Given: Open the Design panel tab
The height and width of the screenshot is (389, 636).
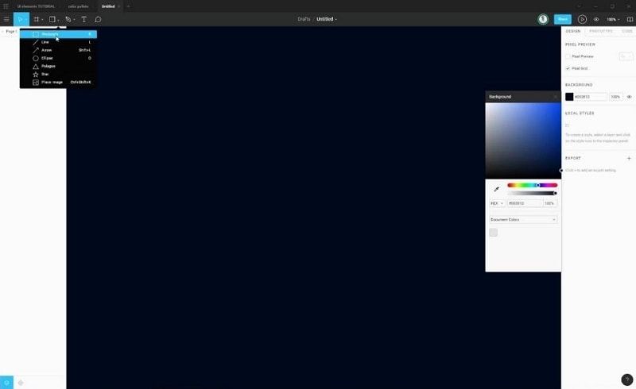Looking at the screenshot, I should tap(572, 31).
